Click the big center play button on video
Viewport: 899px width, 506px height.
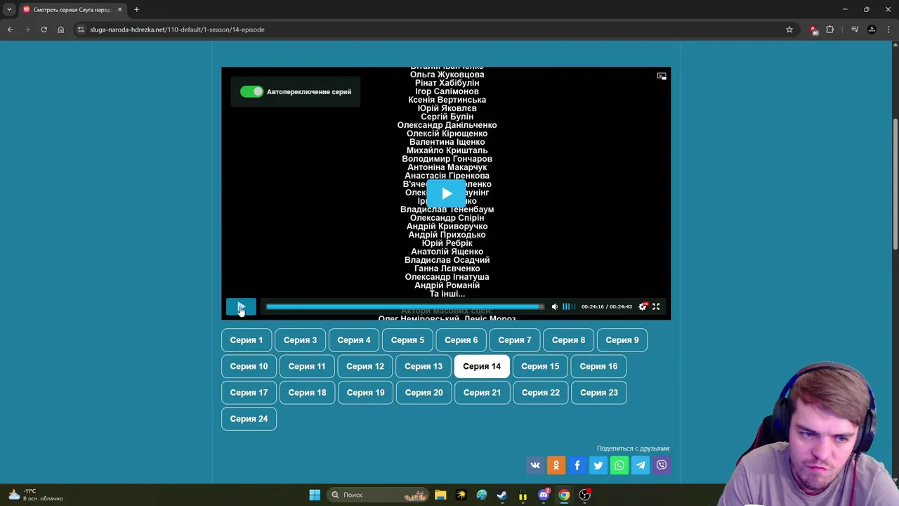[447, 193]
